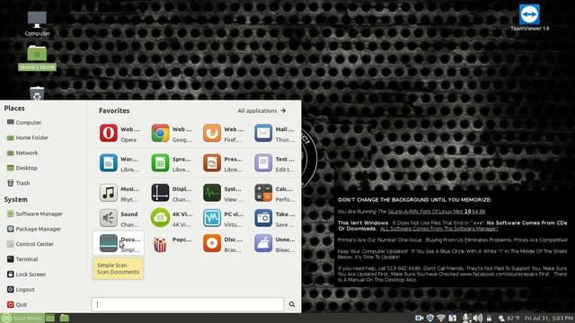The width and height of the screenshot is (575, 323).
Task: Open Brasero Disc burner
Action: point(223,244)
